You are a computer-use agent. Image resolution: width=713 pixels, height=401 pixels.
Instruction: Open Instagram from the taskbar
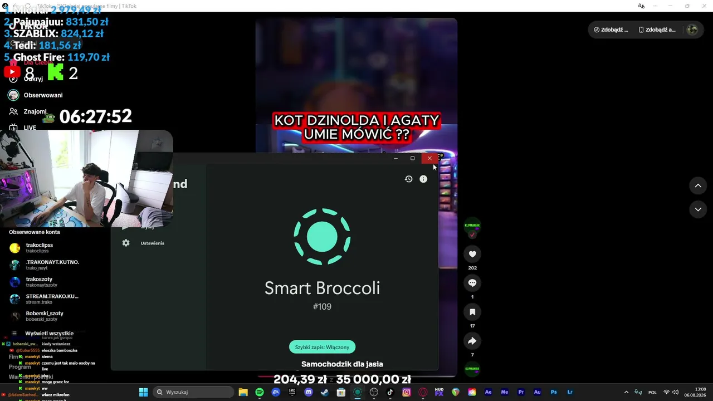(407, 392)
